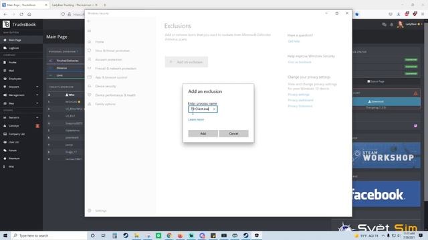Screen dimensions: 428x240
Task: Click the Add an exclusion button
Action: pos(186,62)
